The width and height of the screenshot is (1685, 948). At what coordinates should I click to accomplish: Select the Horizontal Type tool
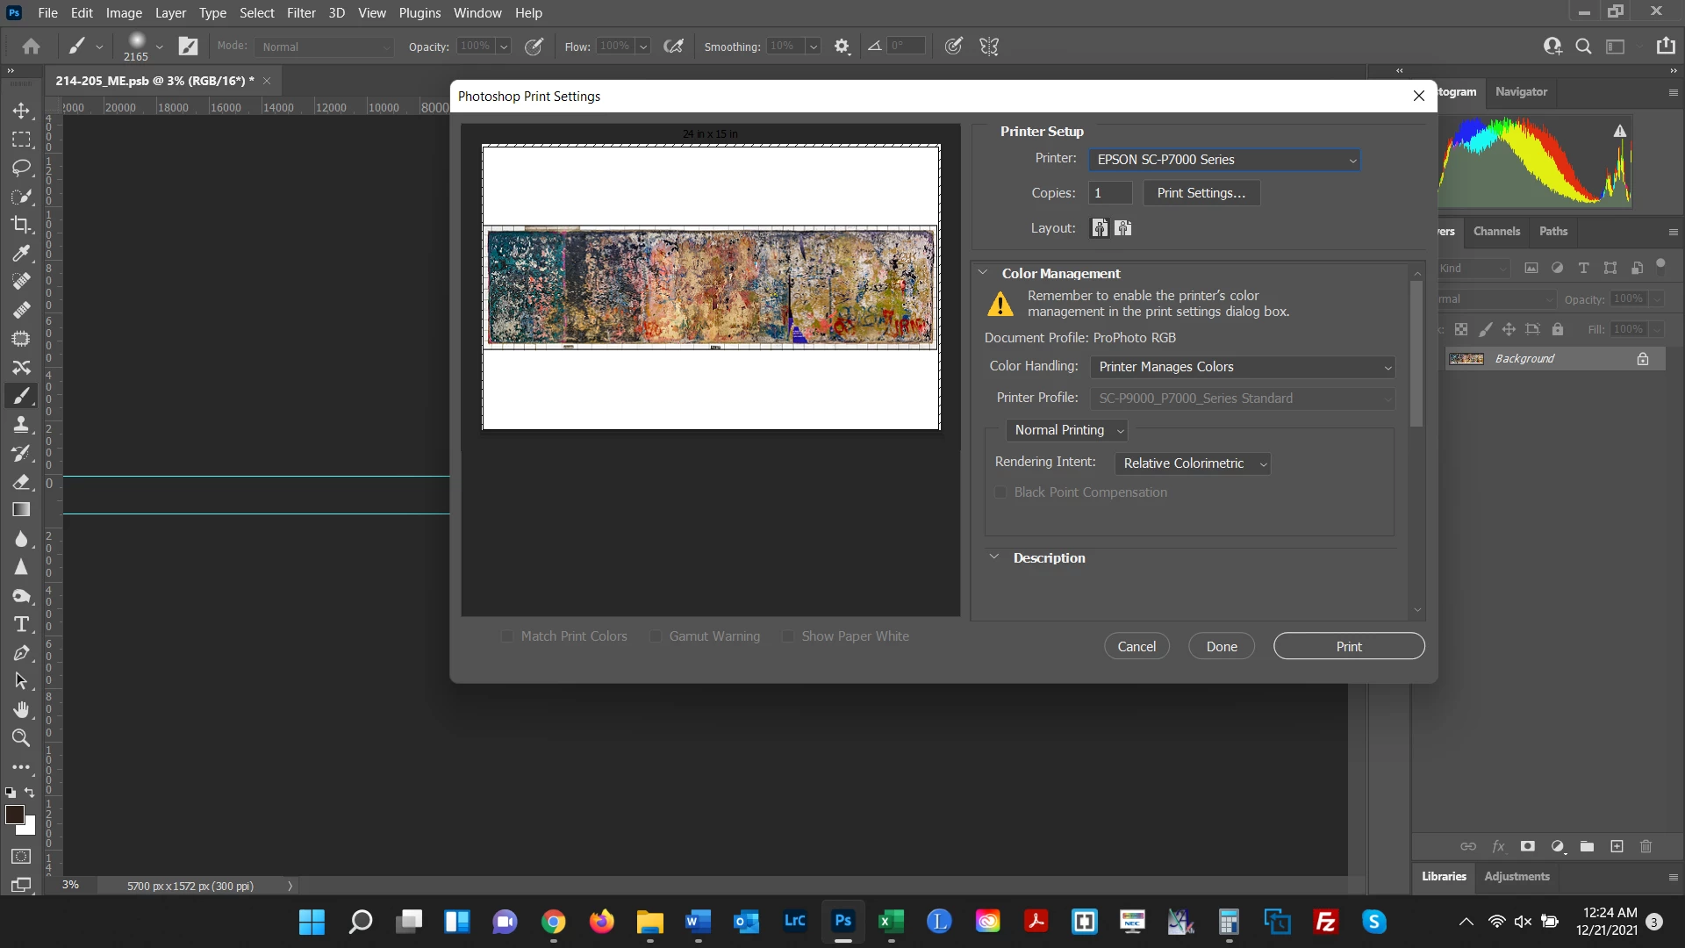21,624
